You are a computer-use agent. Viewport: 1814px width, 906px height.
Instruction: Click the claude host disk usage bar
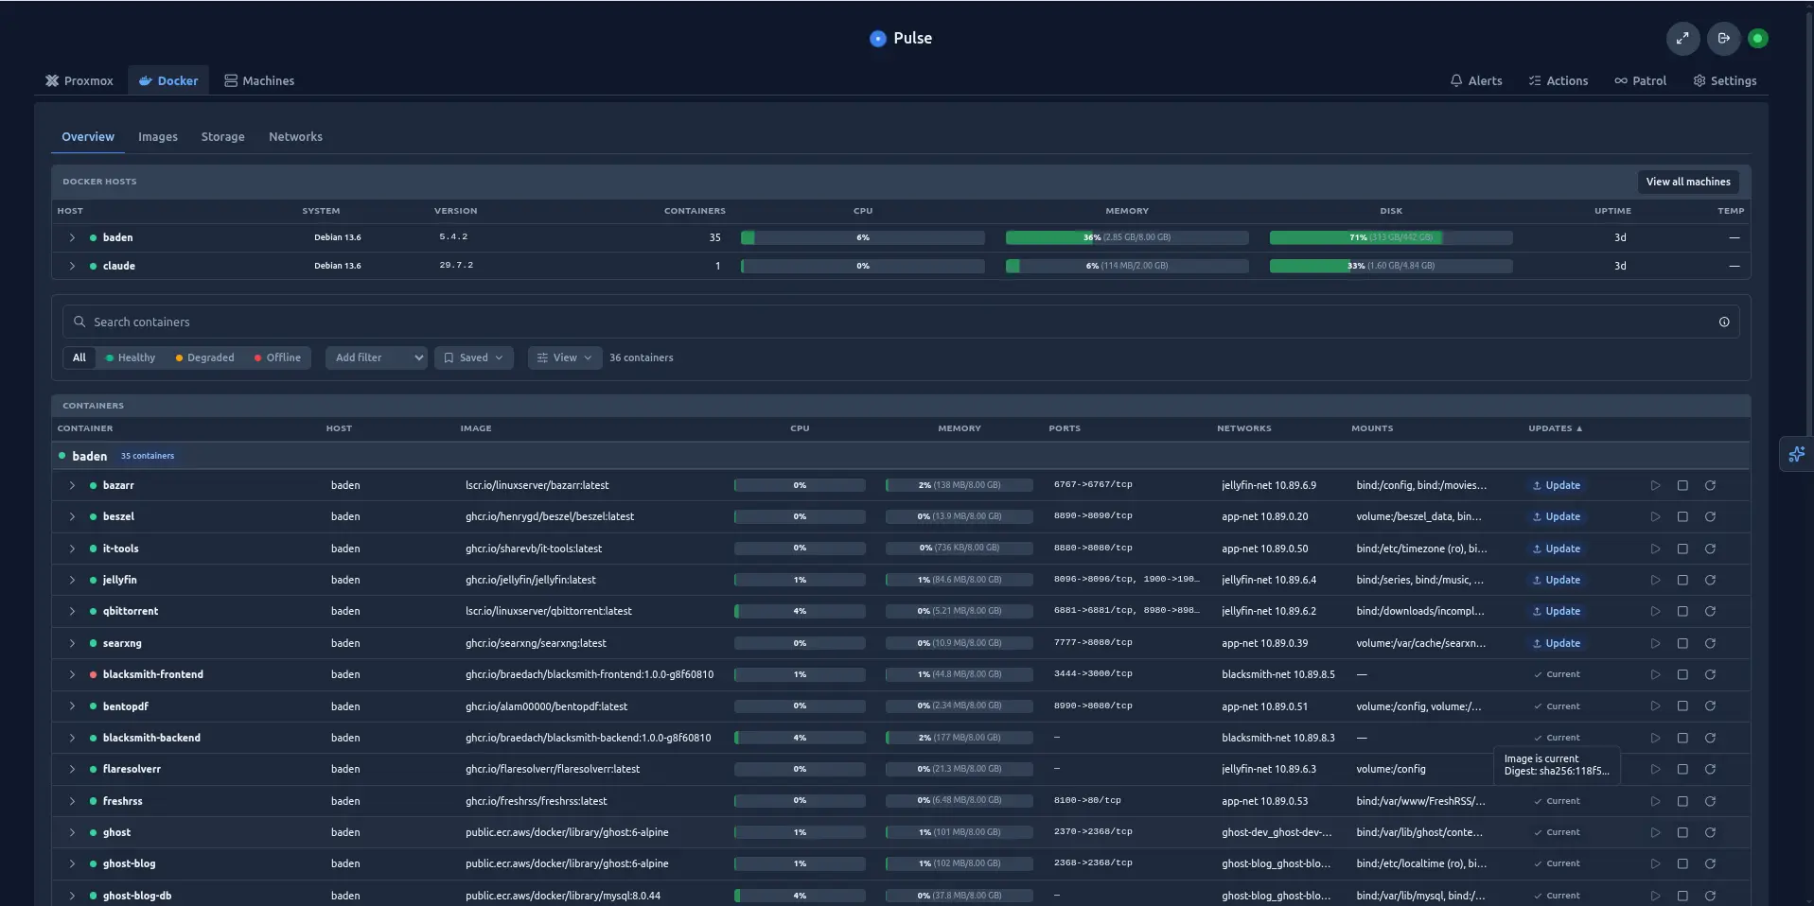[1391, 267]
